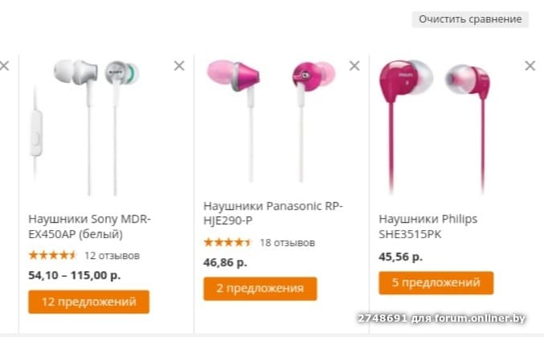The height and width of the screenshot is (337, 544).
Task: Click the Sony headphones star rating
Action: (52, 255)
